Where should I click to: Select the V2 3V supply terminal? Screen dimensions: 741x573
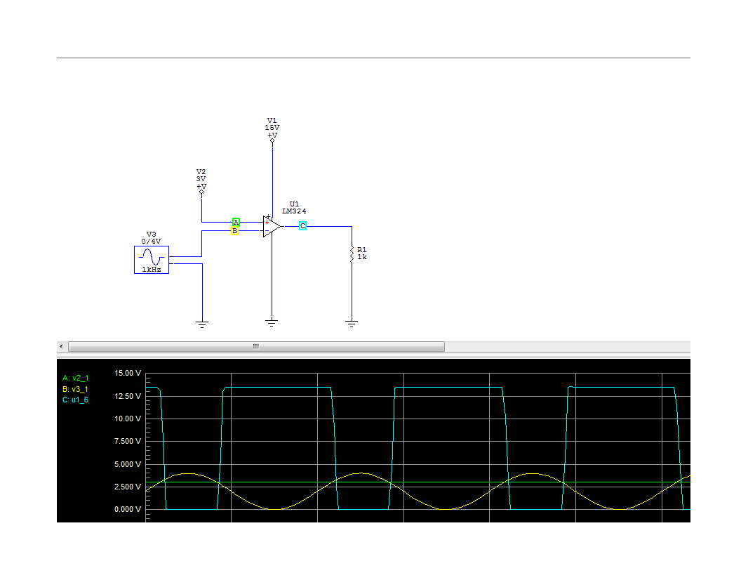coord(201,192)
